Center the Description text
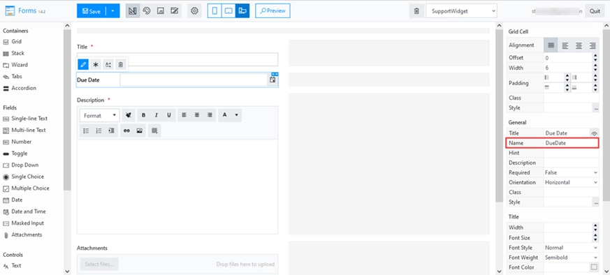 [197, 115]
